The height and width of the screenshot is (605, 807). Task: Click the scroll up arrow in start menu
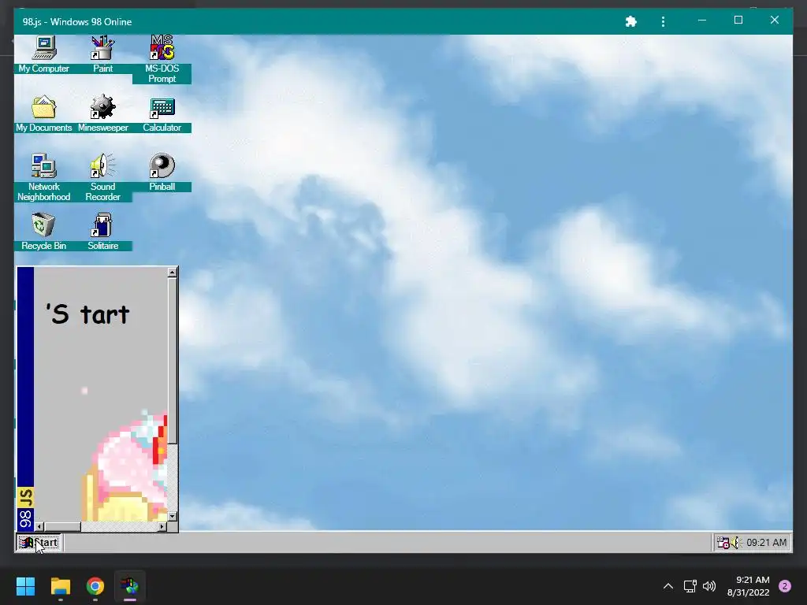coord(173,273)
